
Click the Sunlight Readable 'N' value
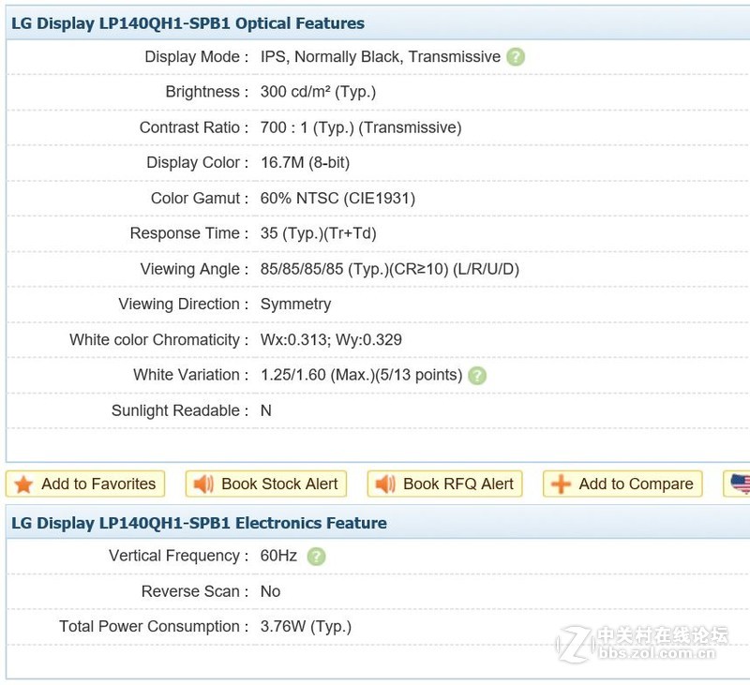(x=266, y=410)
